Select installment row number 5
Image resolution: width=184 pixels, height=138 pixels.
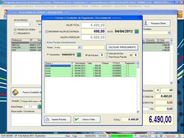point(91,76)
